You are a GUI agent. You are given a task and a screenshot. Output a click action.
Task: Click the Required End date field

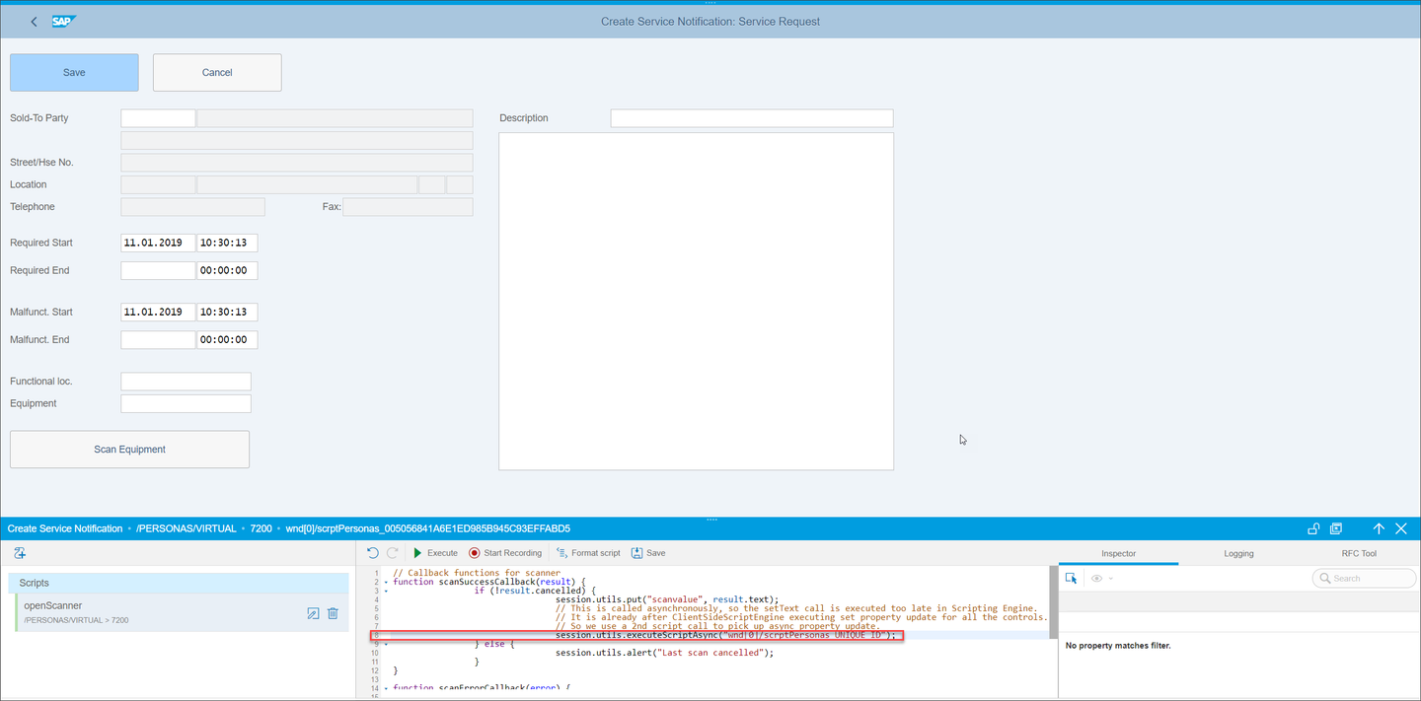pos(158,270)
